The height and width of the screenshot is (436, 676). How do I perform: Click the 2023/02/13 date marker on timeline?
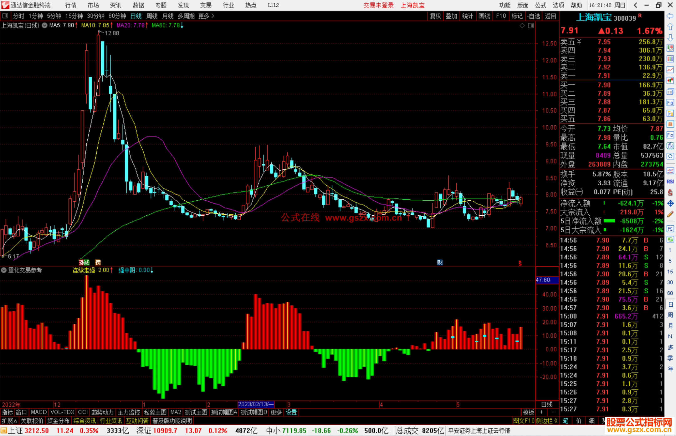255,404
